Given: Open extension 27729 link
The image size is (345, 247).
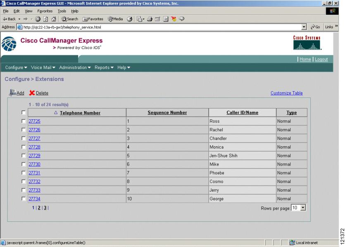Looking at the screenshot, I should (35, 155).
